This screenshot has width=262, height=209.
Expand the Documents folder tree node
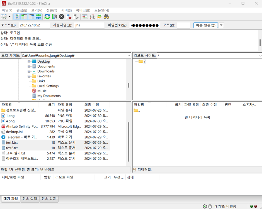(29, 67)
